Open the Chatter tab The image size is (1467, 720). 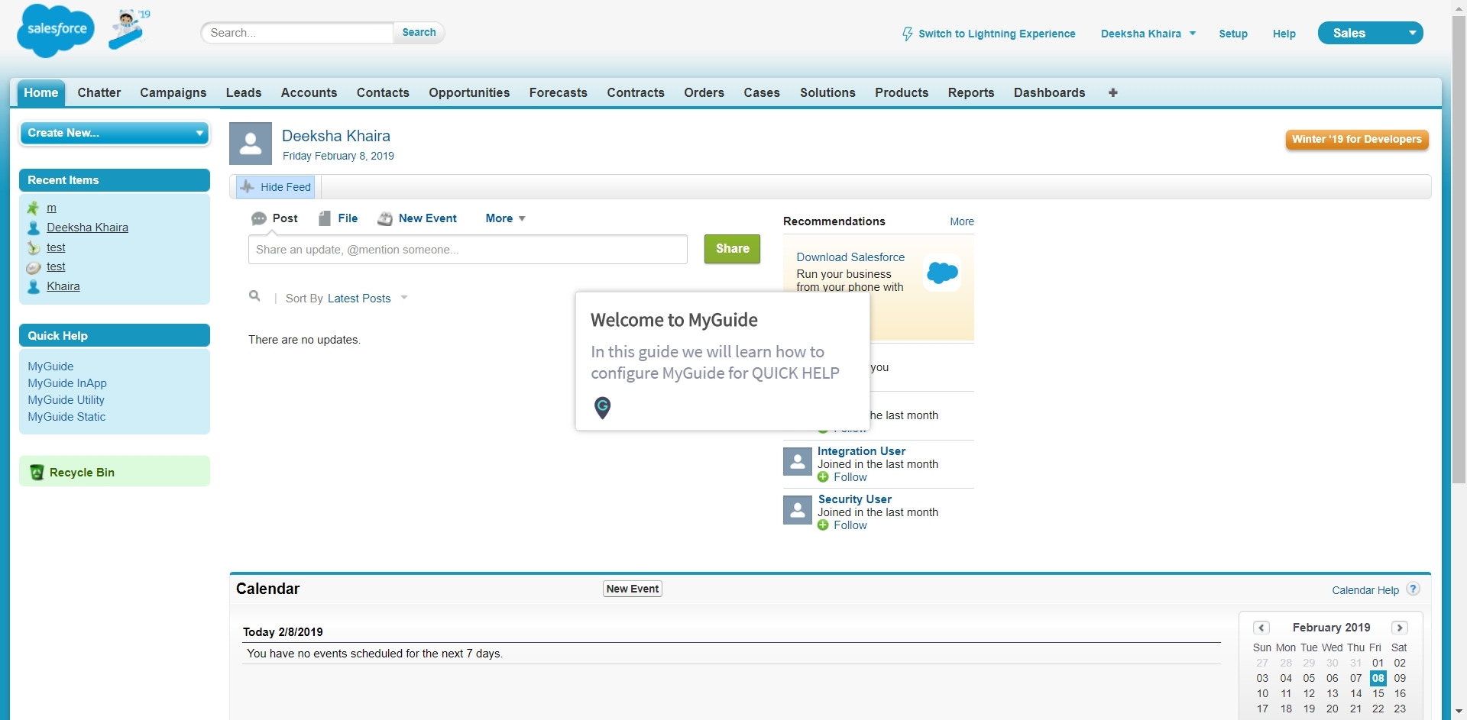click(x=99, y=92)
